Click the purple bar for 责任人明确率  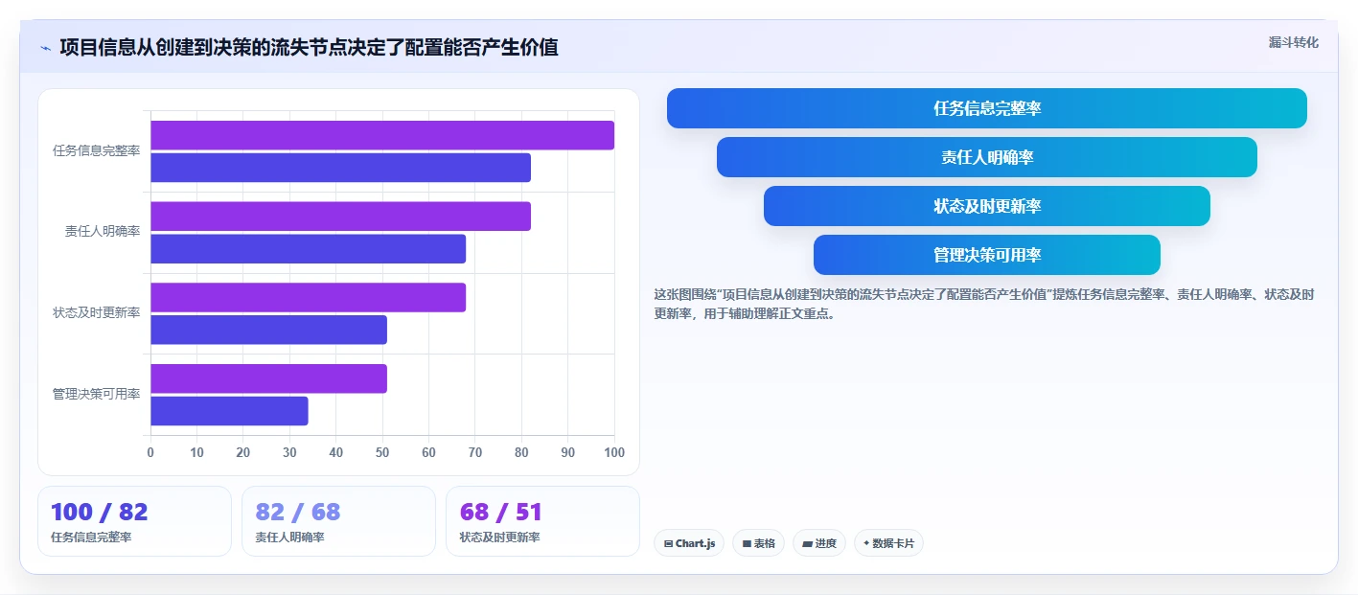[x=340, y=217]
